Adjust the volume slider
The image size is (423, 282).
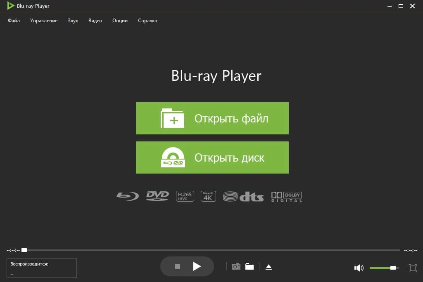(384, 268)
